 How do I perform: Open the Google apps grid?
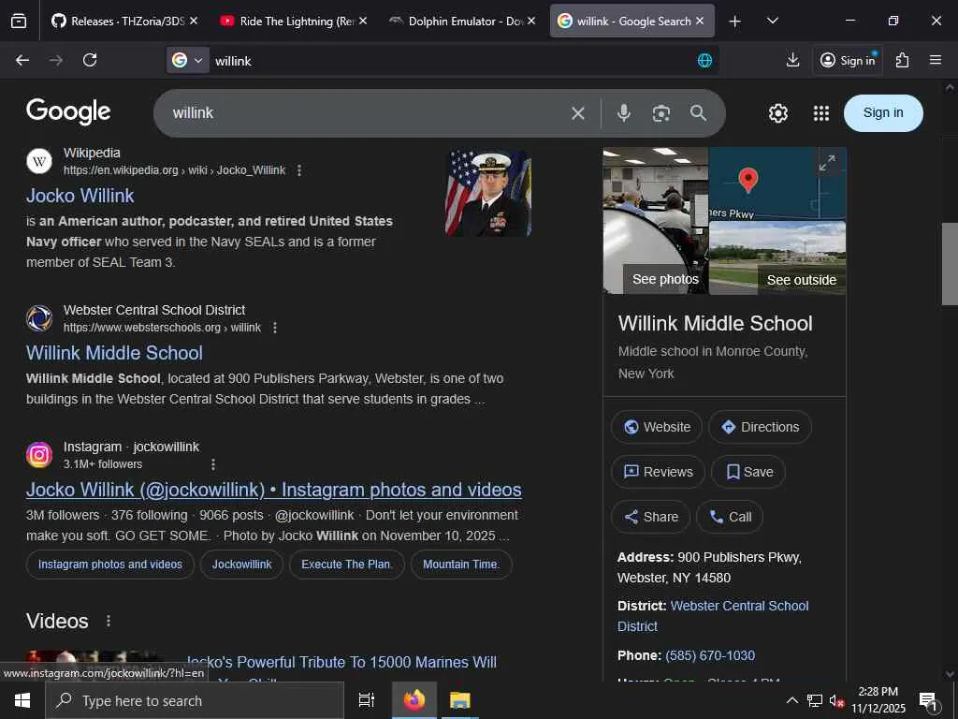tap(821, 113)
